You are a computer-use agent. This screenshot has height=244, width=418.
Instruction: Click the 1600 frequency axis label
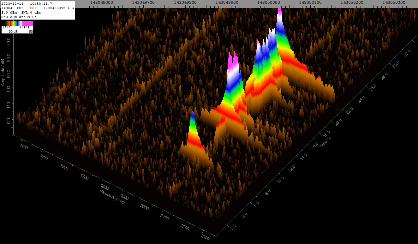coord(64,167)
